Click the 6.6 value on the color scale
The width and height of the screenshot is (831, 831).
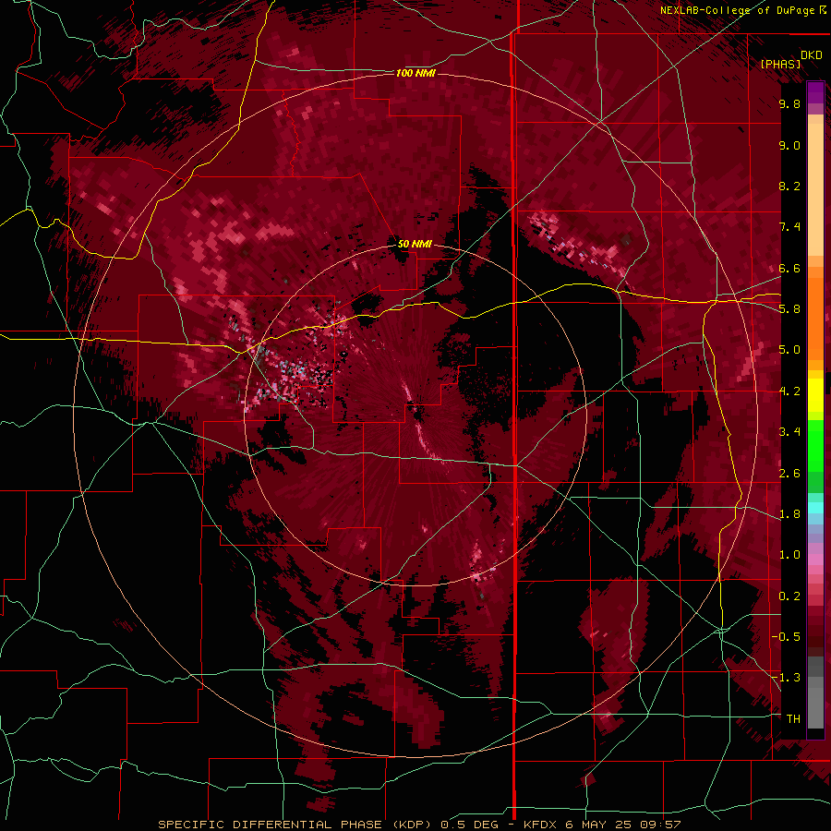789,268
